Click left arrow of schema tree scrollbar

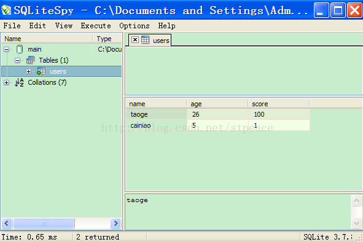[7, 223]
